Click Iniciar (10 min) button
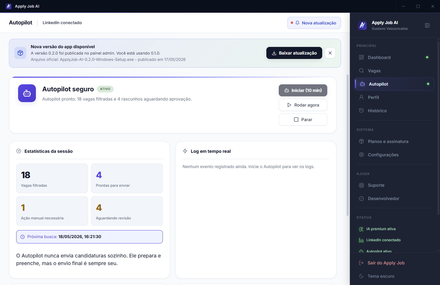The height and width of the screenshot is (285, 440). coord(303,90)
